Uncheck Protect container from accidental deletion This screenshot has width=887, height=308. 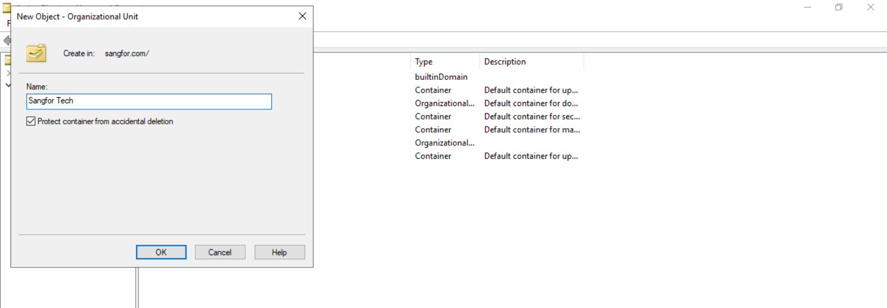tap(31, 121)
